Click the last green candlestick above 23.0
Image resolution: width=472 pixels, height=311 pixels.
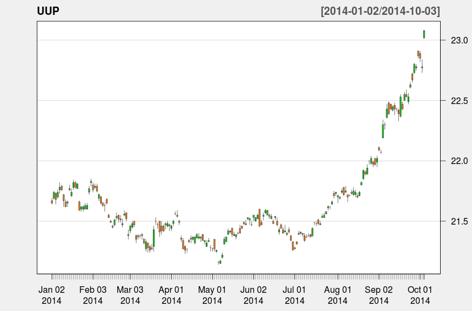pyautogui.click(x=424, y=34)
